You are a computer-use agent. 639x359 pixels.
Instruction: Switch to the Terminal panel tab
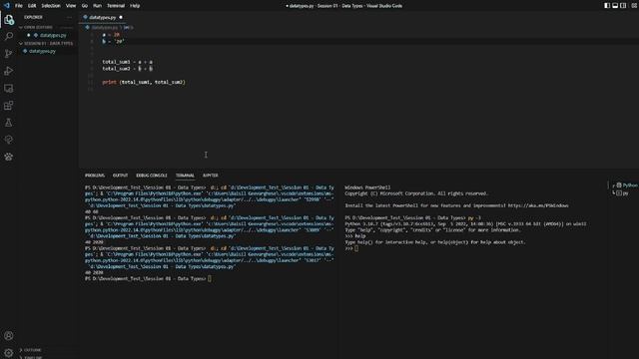[185, 176]
